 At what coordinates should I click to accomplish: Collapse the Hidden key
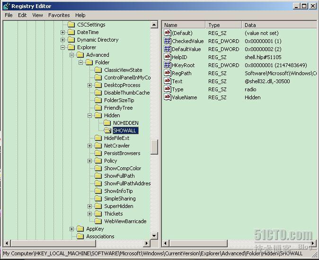pos(90,115)
